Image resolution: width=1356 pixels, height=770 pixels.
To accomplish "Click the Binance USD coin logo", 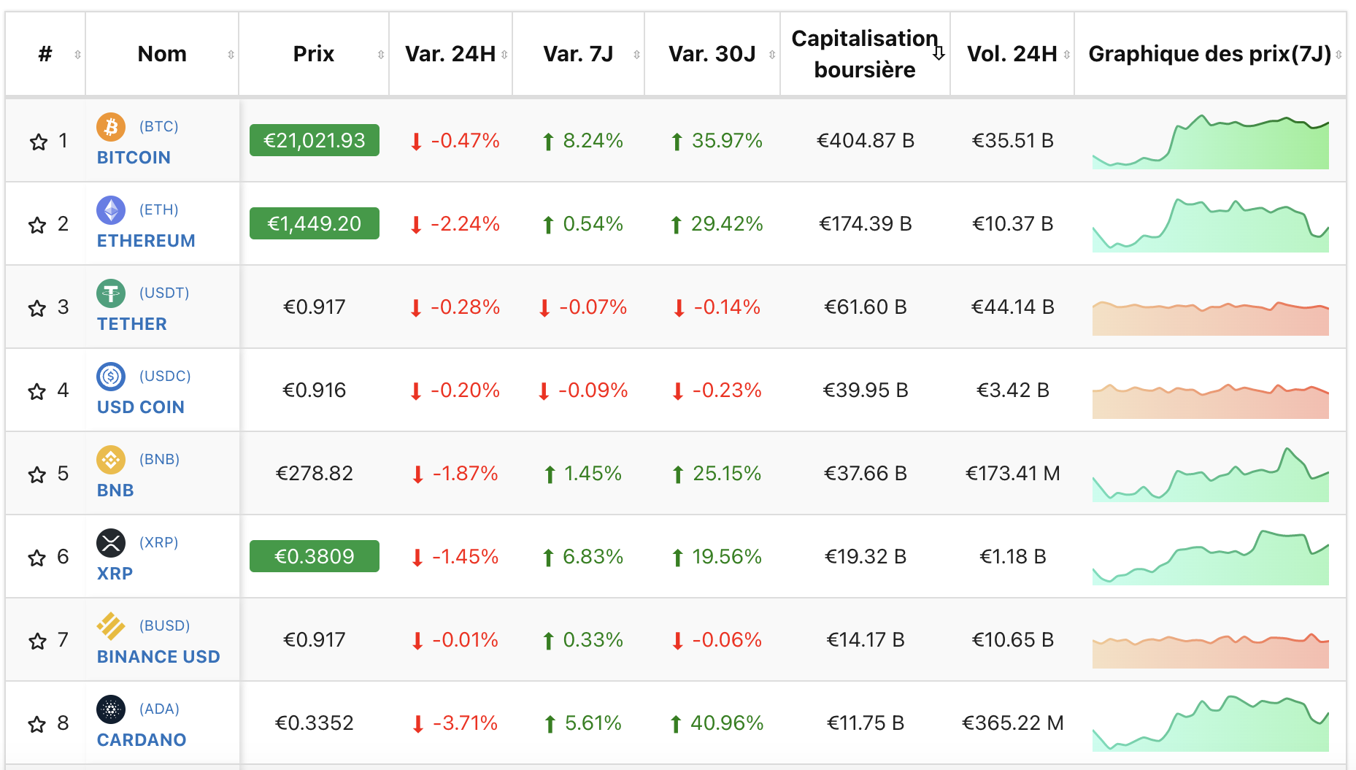I will tap(111, 625).
